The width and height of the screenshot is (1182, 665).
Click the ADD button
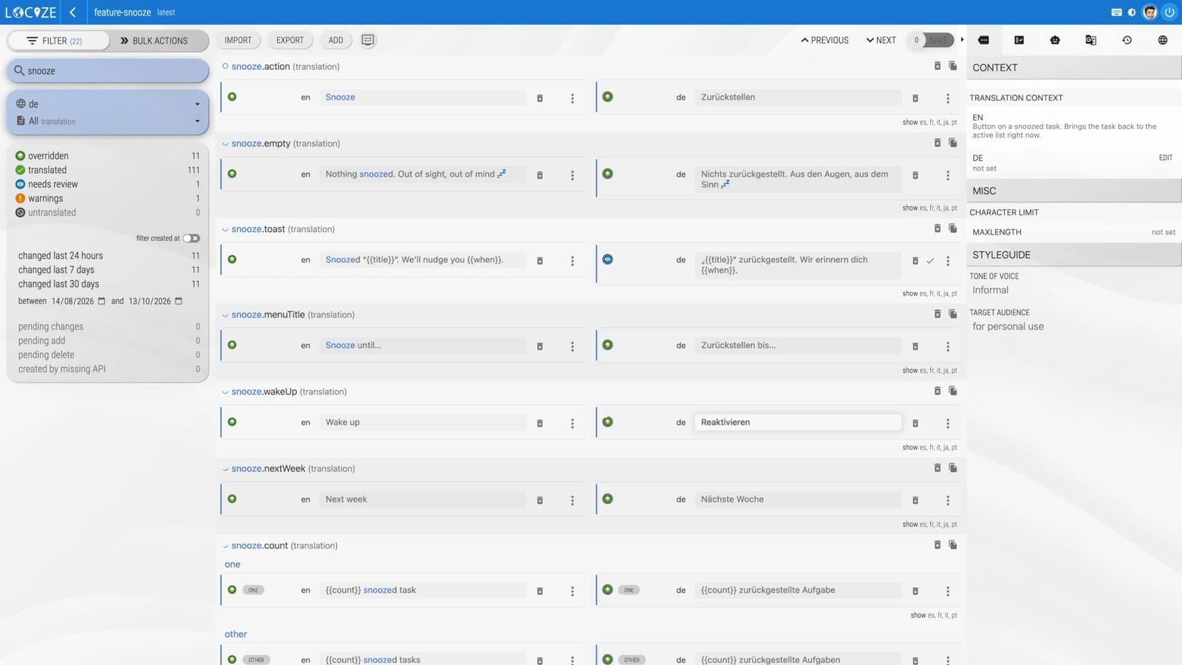click(x=335, y=40)
